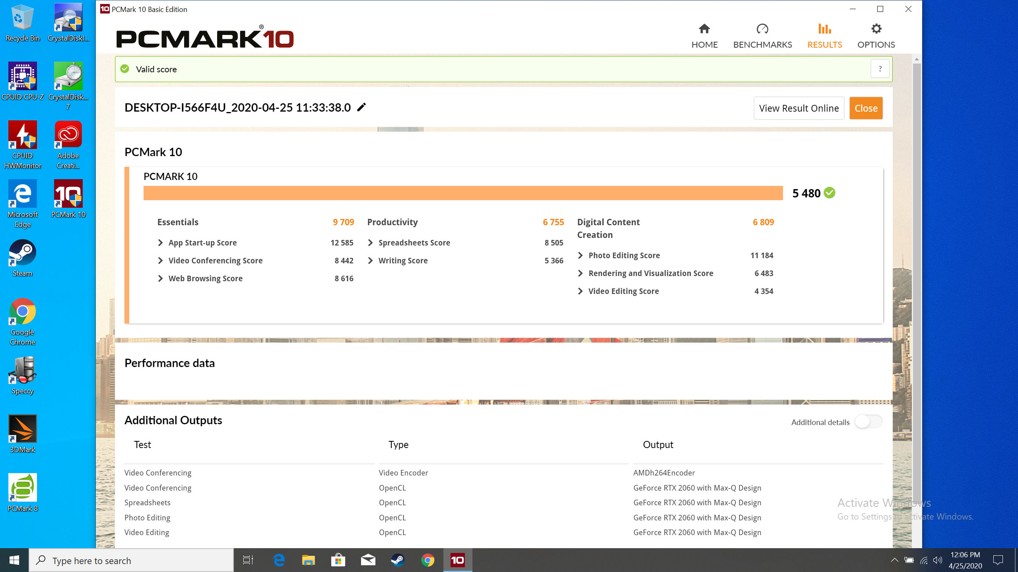Expand the Spreadsheets Score details

click(x=370, y=243)
